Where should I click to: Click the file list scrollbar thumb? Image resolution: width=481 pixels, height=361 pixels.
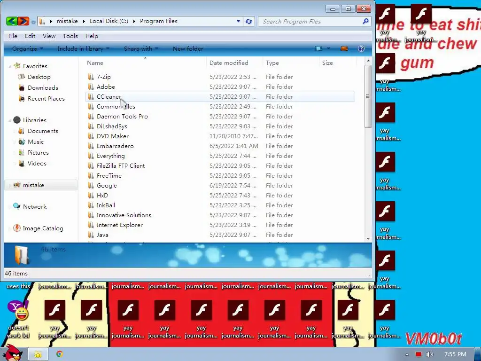tap(368, 96)
